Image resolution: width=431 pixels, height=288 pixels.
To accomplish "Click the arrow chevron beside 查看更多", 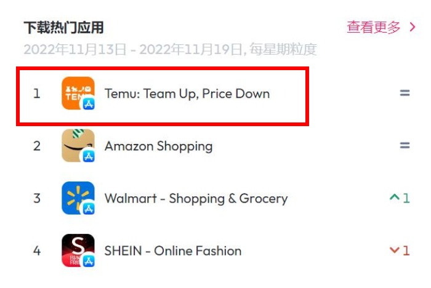I will 413,27.
